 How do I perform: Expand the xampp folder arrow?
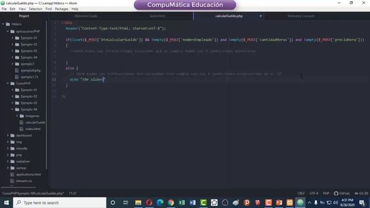point(8,168)
